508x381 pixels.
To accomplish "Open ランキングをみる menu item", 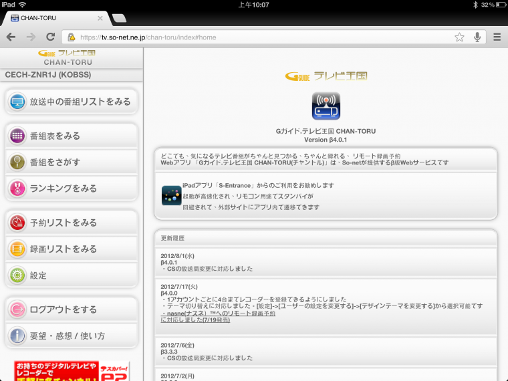I will (x=72, y=188).
